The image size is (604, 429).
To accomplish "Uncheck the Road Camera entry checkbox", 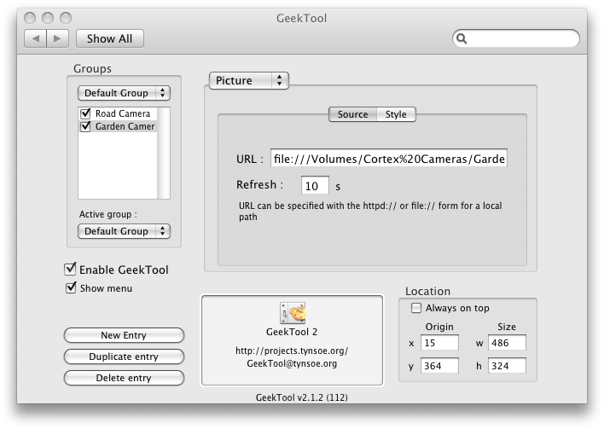I will coord(85,113).
